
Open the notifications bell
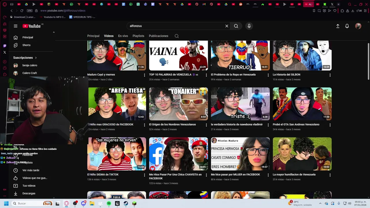[x=347, y=26]
